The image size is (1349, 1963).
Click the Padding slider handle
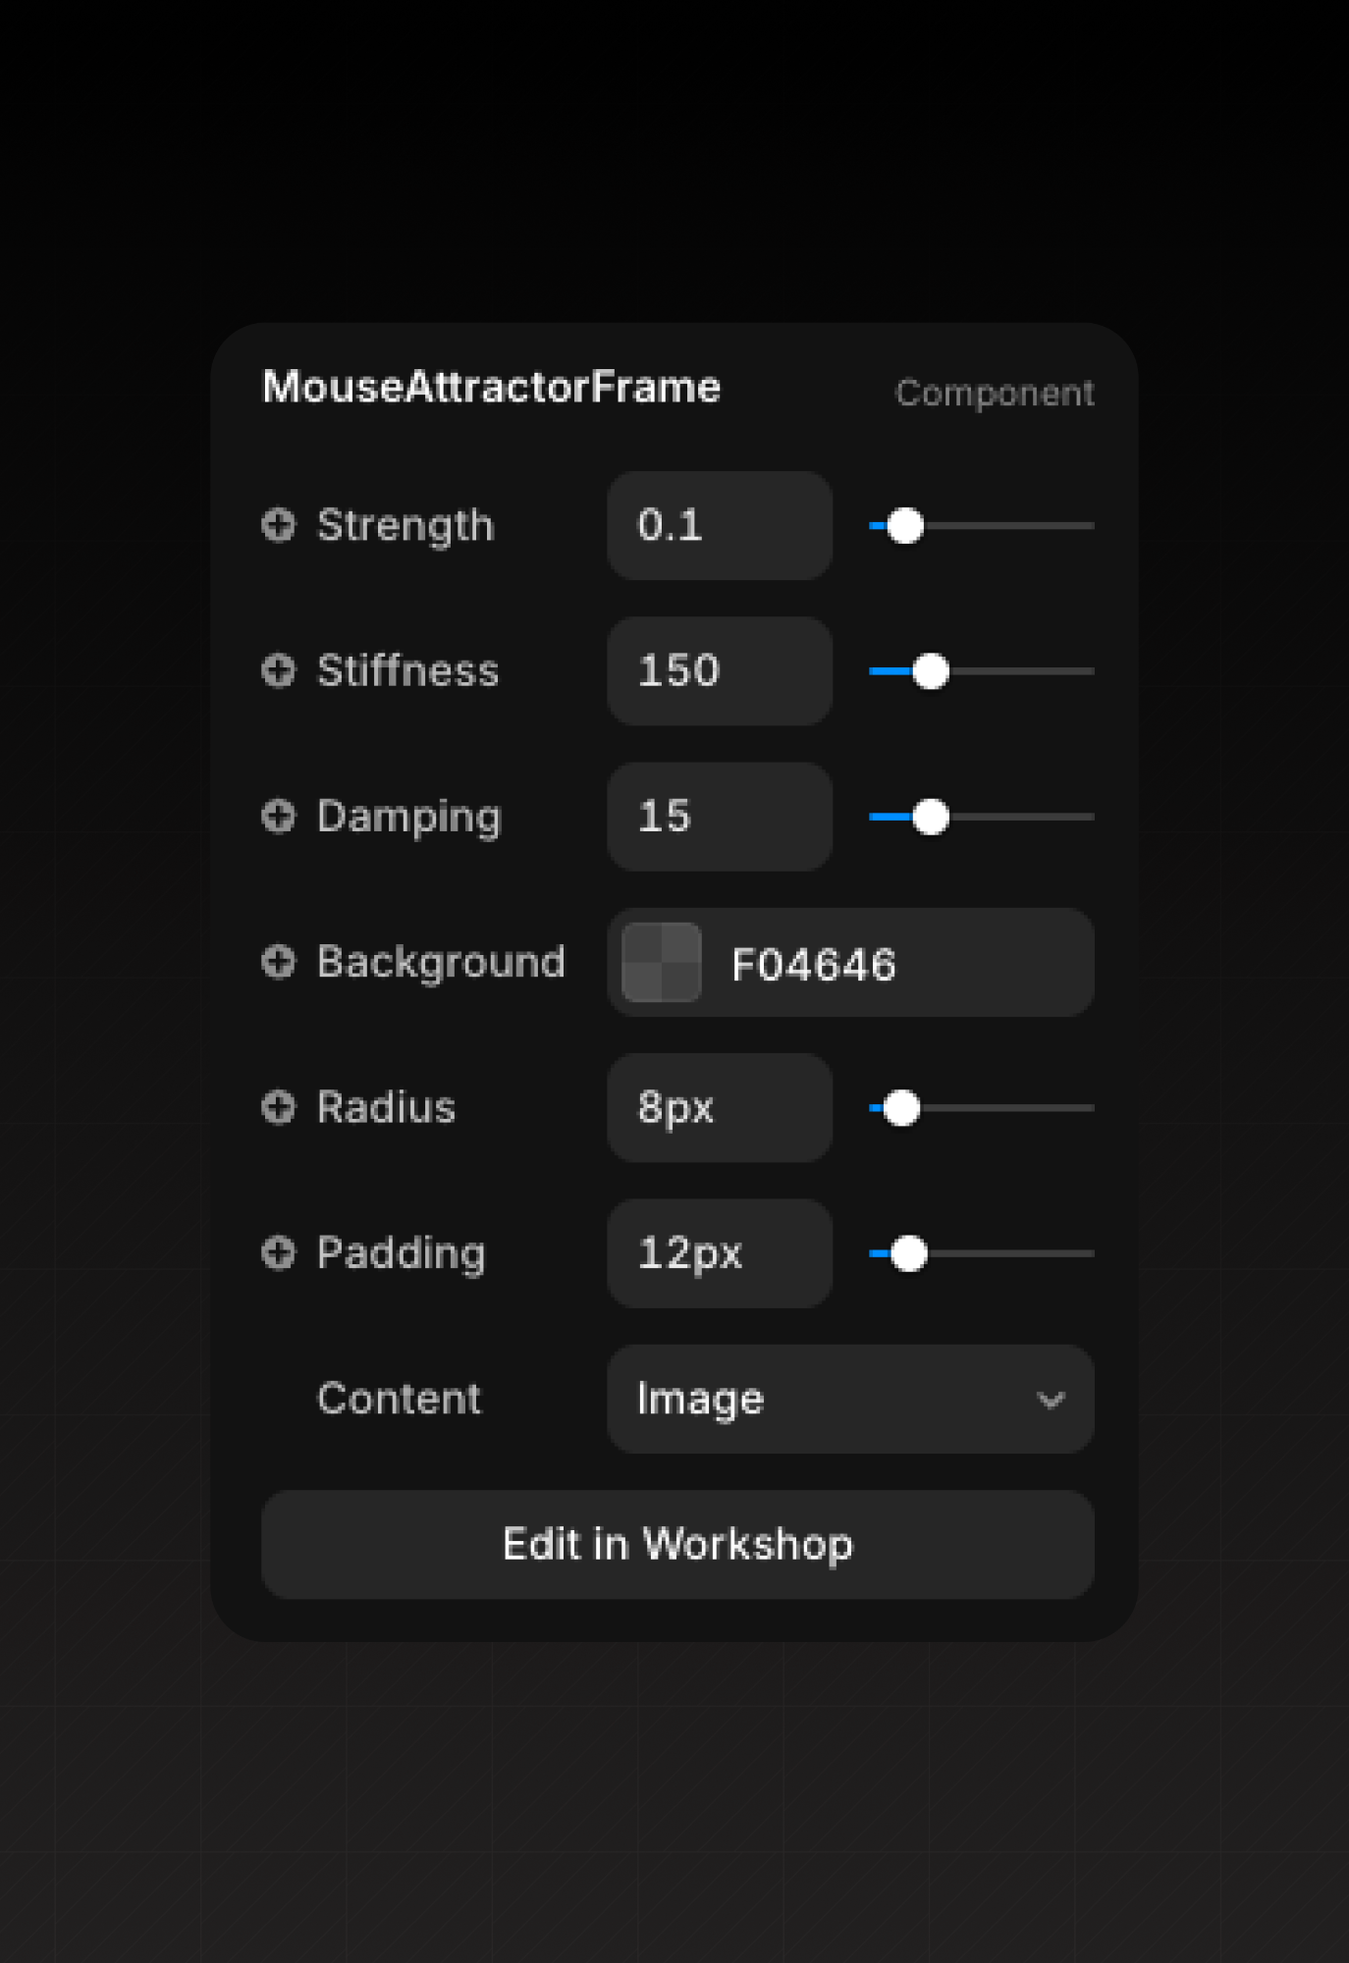click(908, 1253)
